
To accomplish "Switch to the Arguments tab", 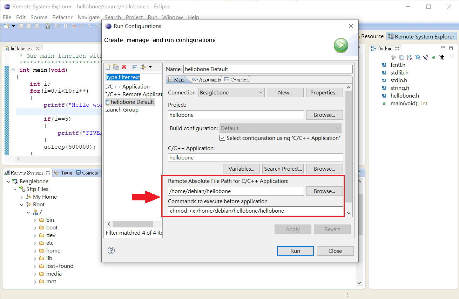I will point(207,80).
